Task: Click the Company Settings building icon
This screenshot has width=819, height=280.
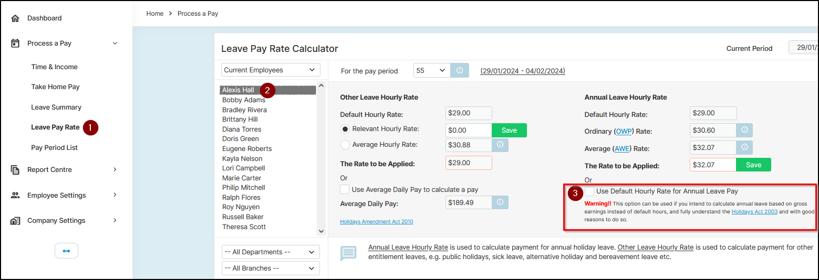Action: tap(15, 221)
